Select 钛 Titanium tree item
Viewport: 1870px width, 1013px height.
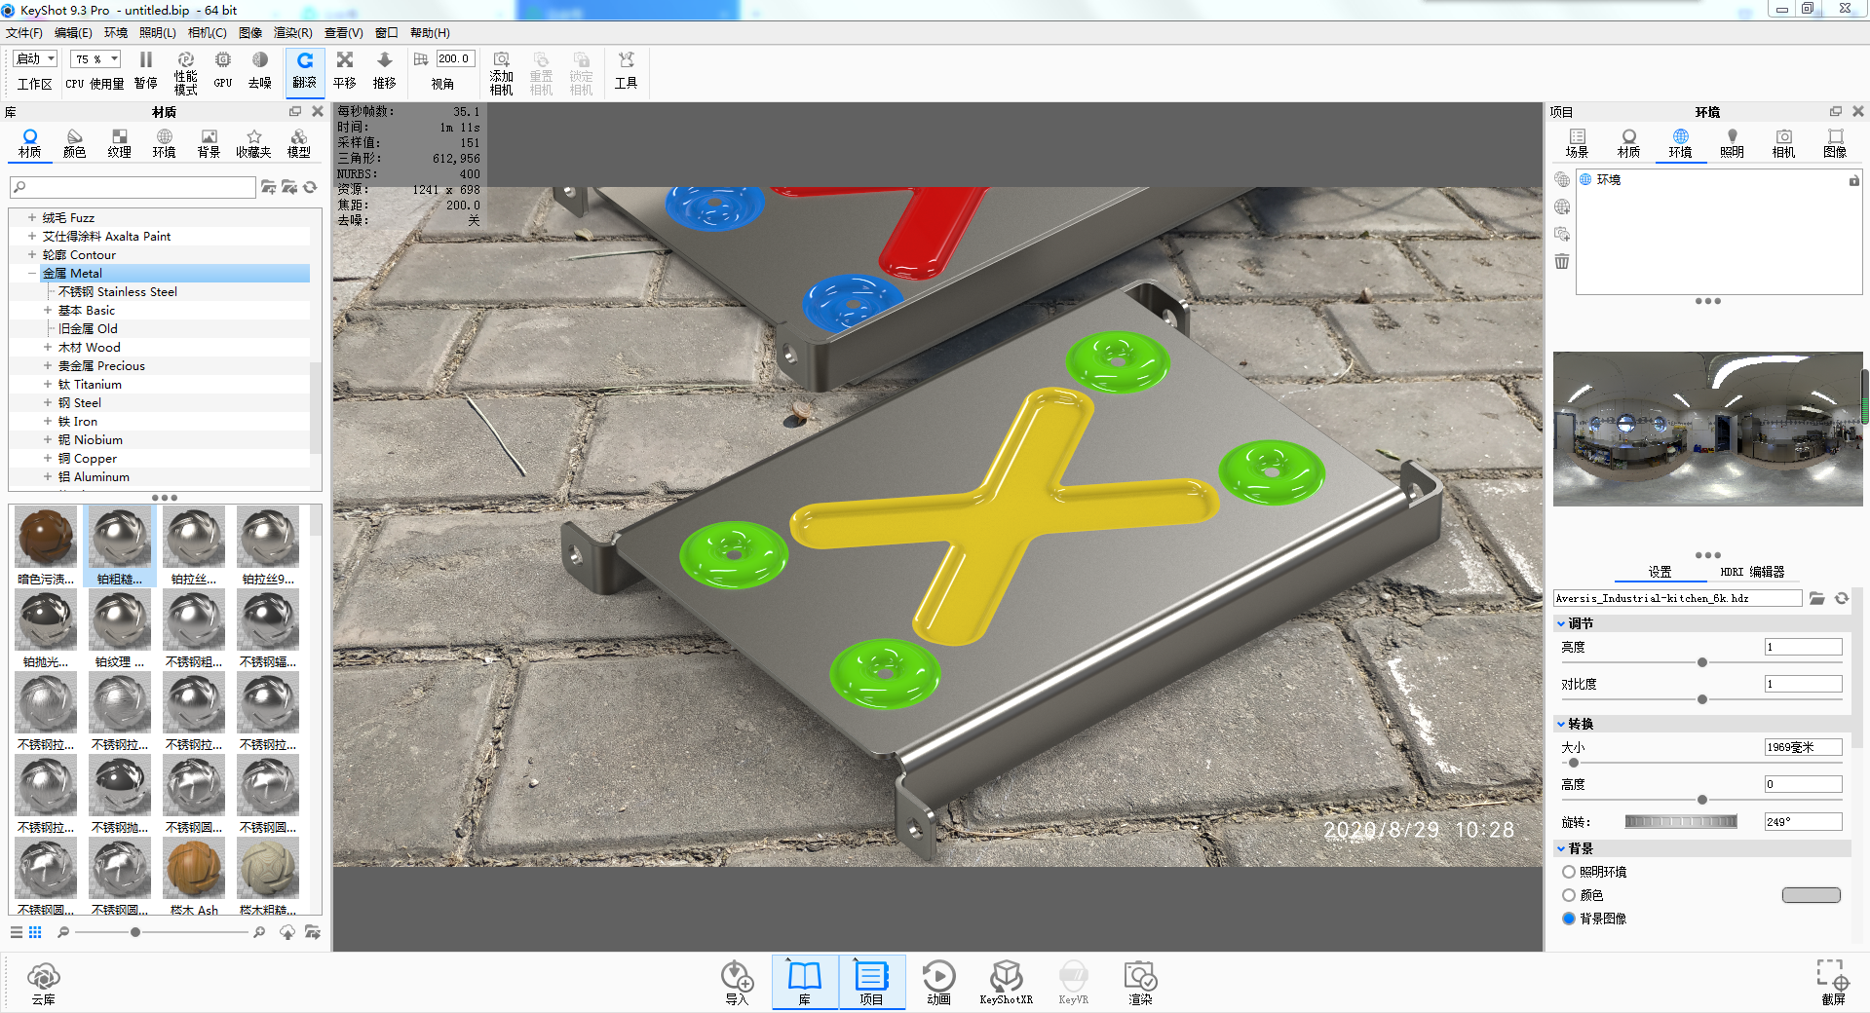(90, 384)
